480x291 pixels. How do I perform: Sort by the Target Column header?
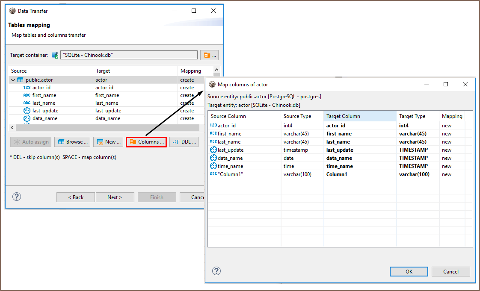coord(360,116)
